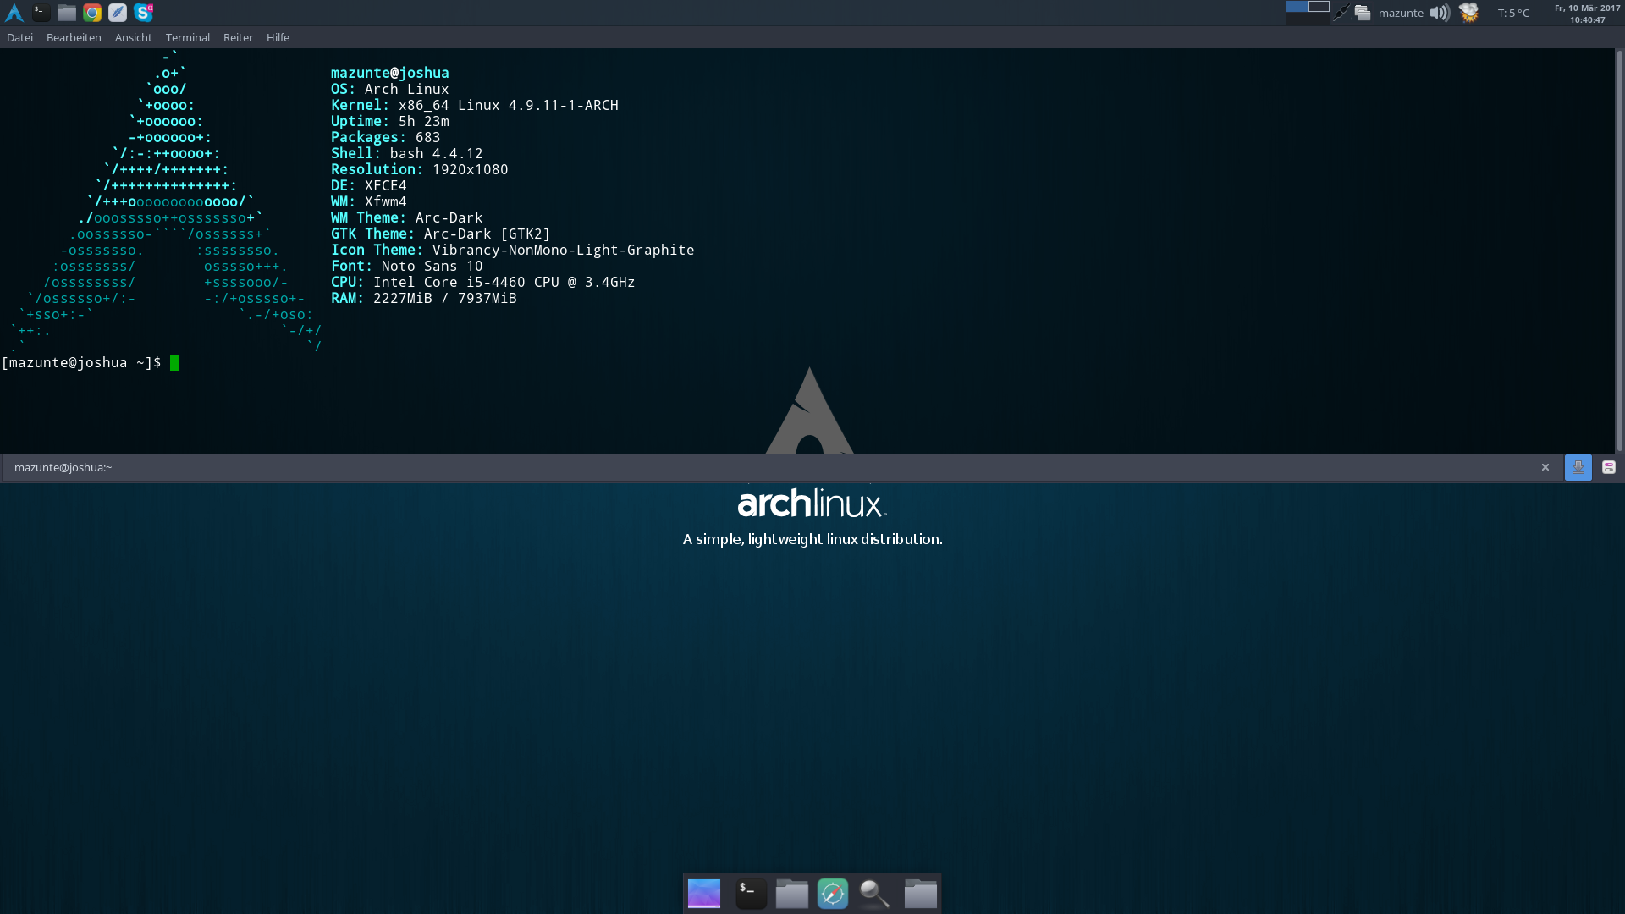Close the mazunte@joshua terminal tab

pyautogui.click(x=1545, y=467)
